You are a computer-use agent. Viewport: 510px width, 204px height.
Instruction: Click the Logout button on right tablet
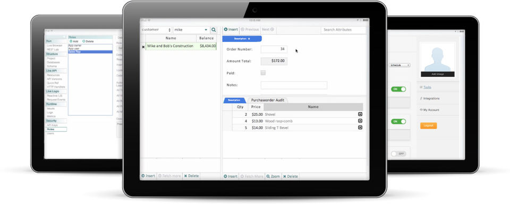tap(428, 125)
